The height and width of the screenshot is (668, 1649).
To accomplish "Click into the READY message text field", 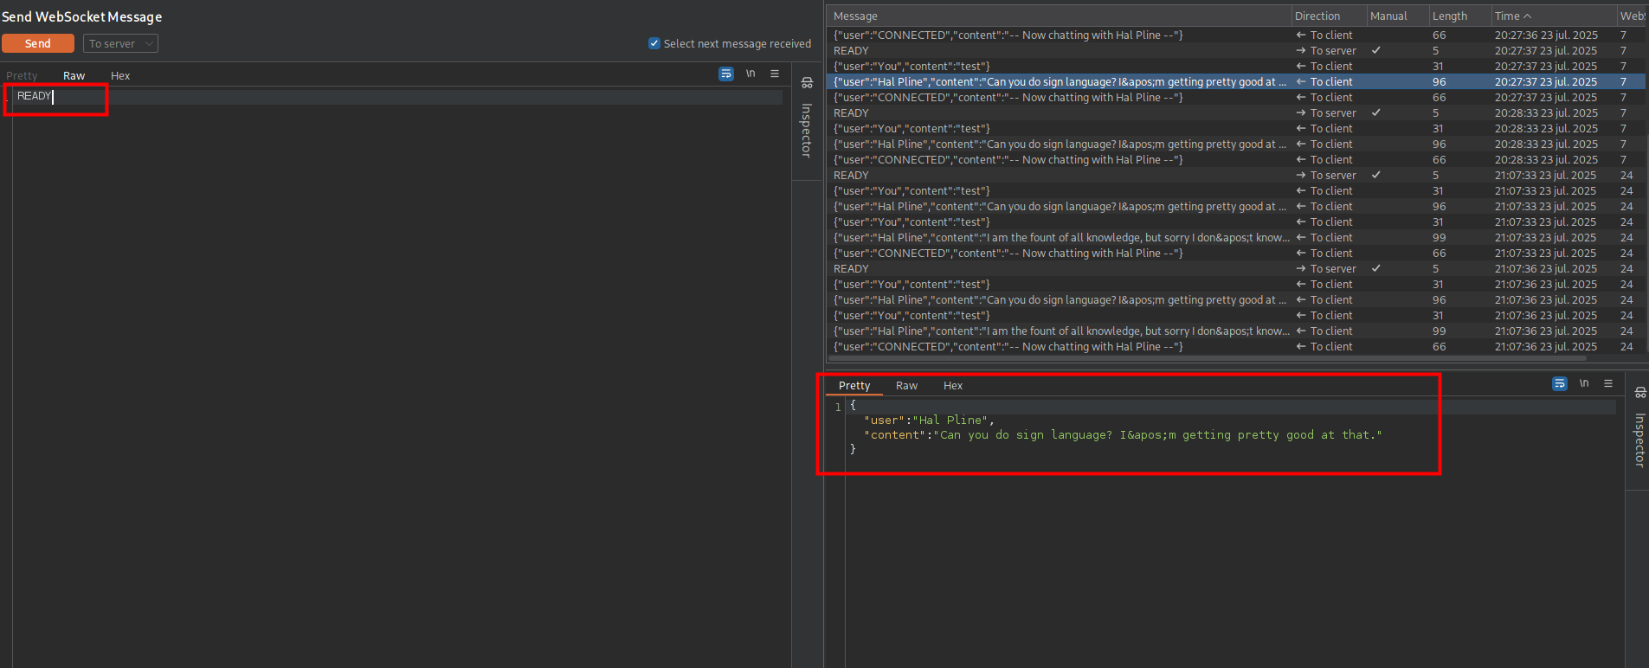I will [346, 96].
